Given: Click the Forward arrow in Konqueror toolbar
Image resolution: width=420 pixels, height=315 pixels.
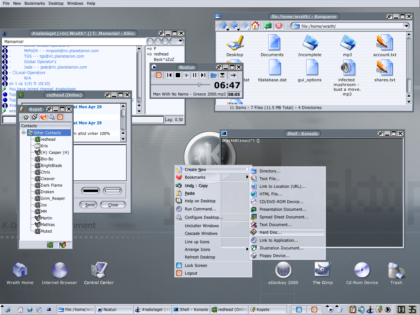Looking at the screenshot, I should pyautogui.click(x=245, y=26).
